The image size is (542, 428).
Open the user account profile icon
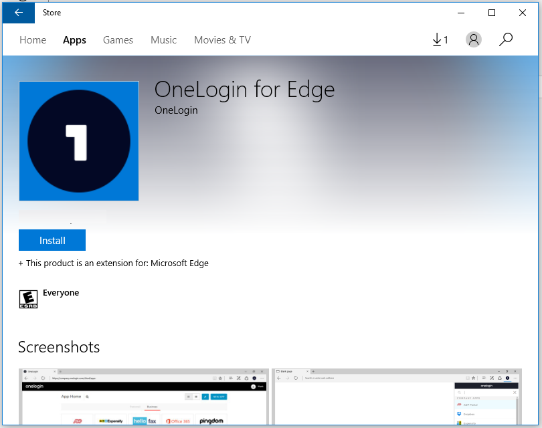[x=474, y=39]
